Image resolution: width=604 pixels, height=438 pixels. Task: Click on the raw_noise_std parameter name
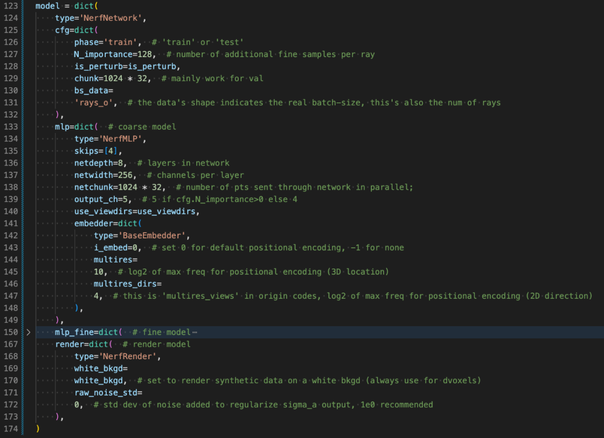pos(107,393)
